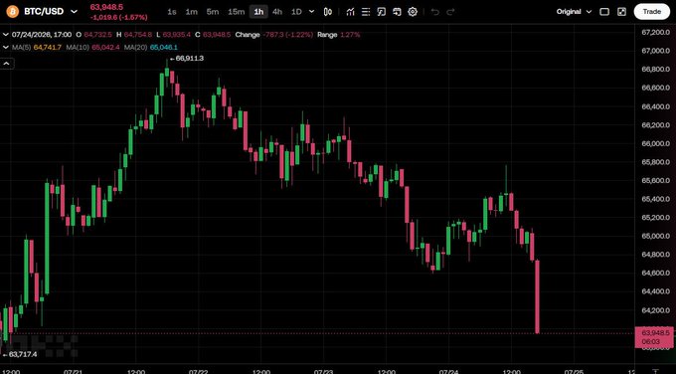Image resolution: width=676 pixels, height=374 pixels.
Task: Click the 07/24/2026, 17:00 timestamp
Action: pos(42,35)
